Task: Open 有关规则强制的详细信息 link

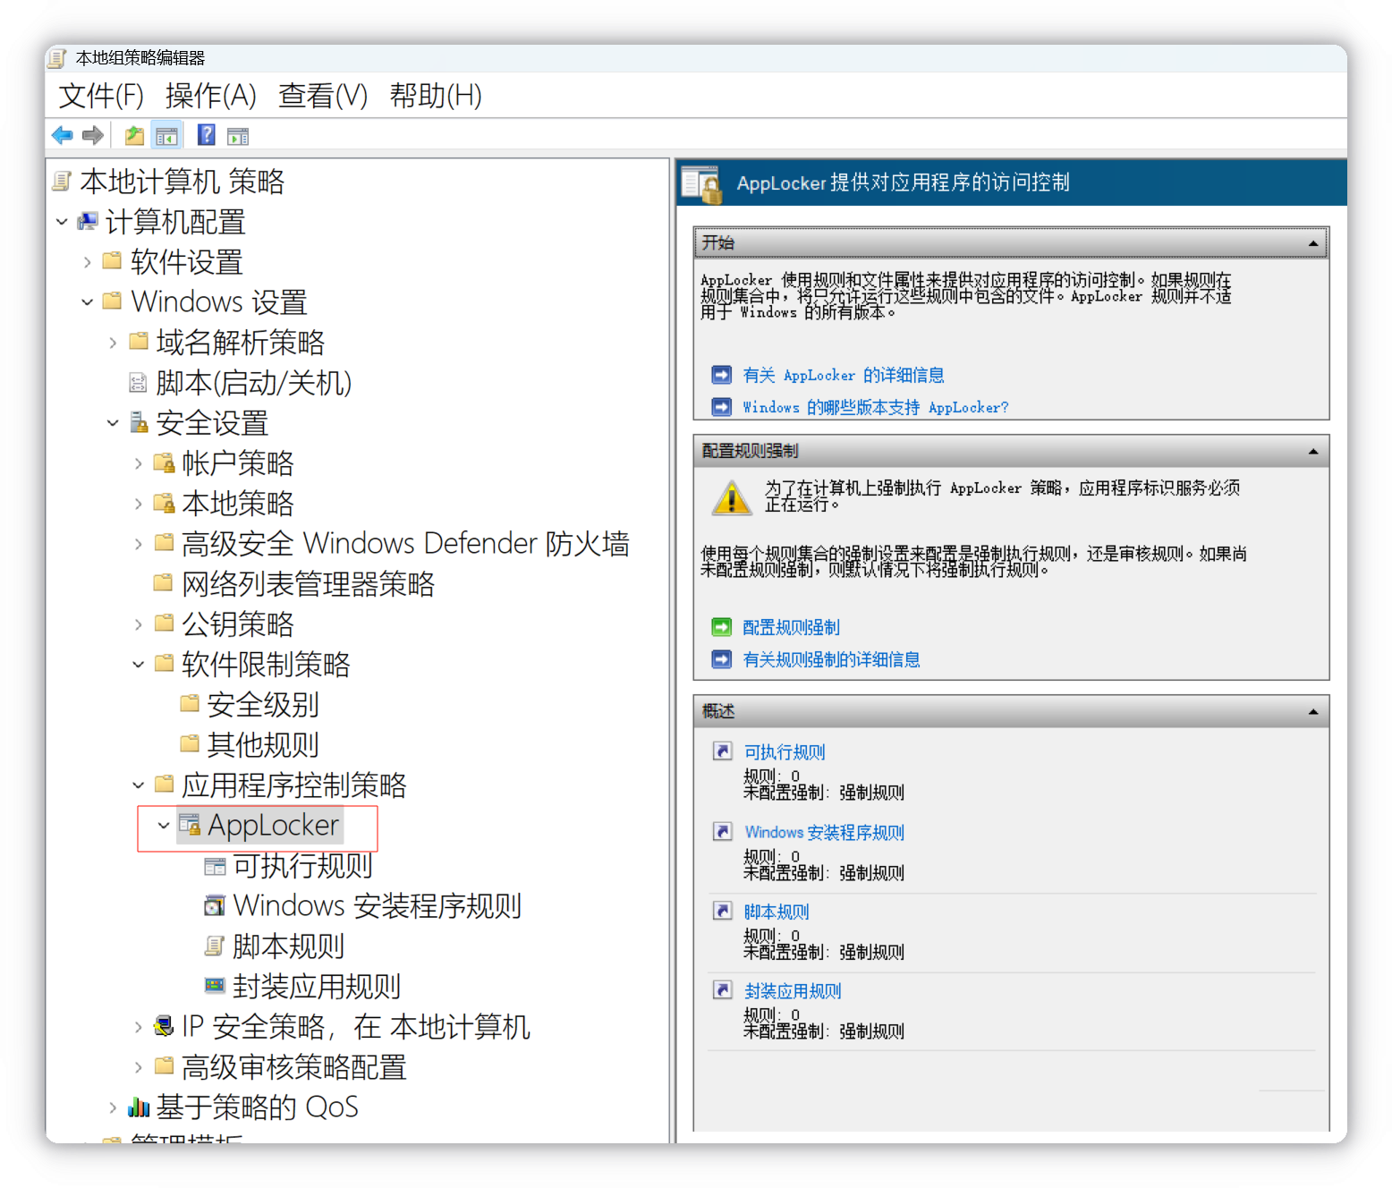Action: pyautogui.click(x=831, y=659)
